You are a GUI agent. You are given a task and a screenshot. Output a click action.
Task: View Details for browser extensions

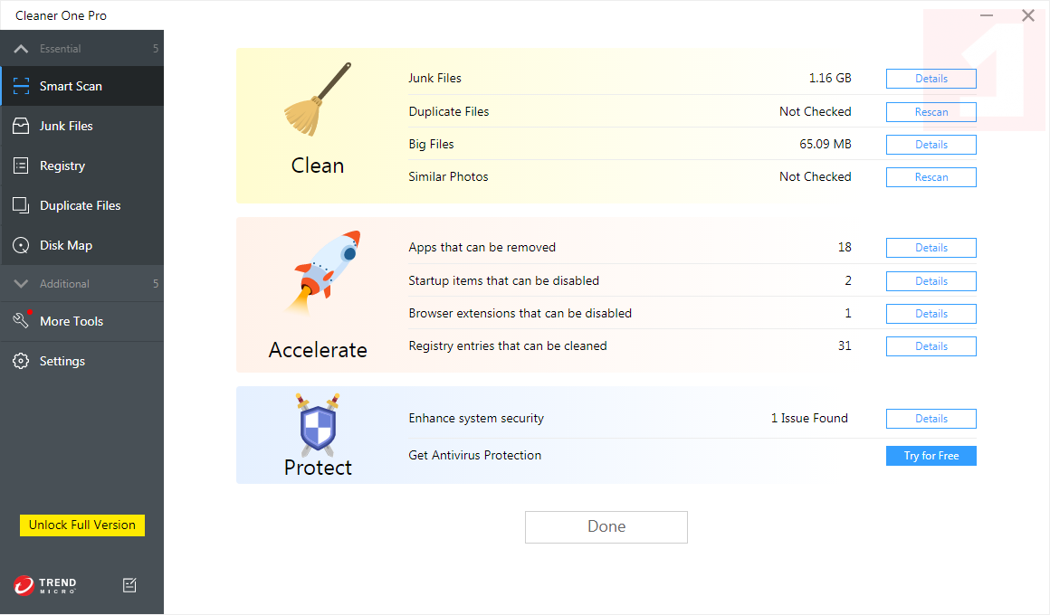931,314
